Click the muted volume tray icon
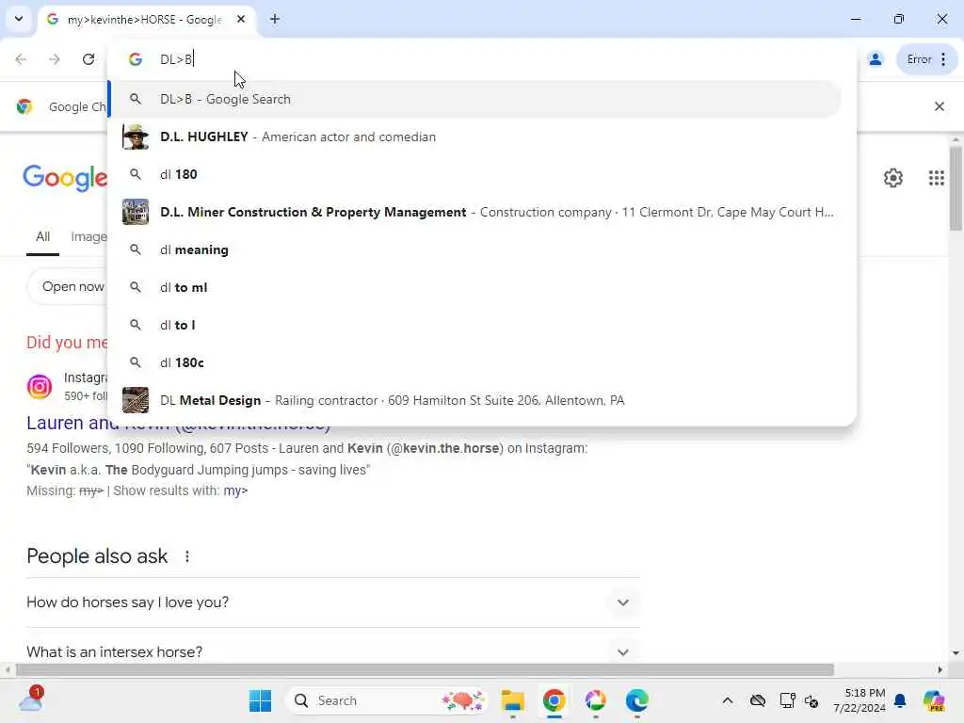964x723 pixels. point(811,700)
